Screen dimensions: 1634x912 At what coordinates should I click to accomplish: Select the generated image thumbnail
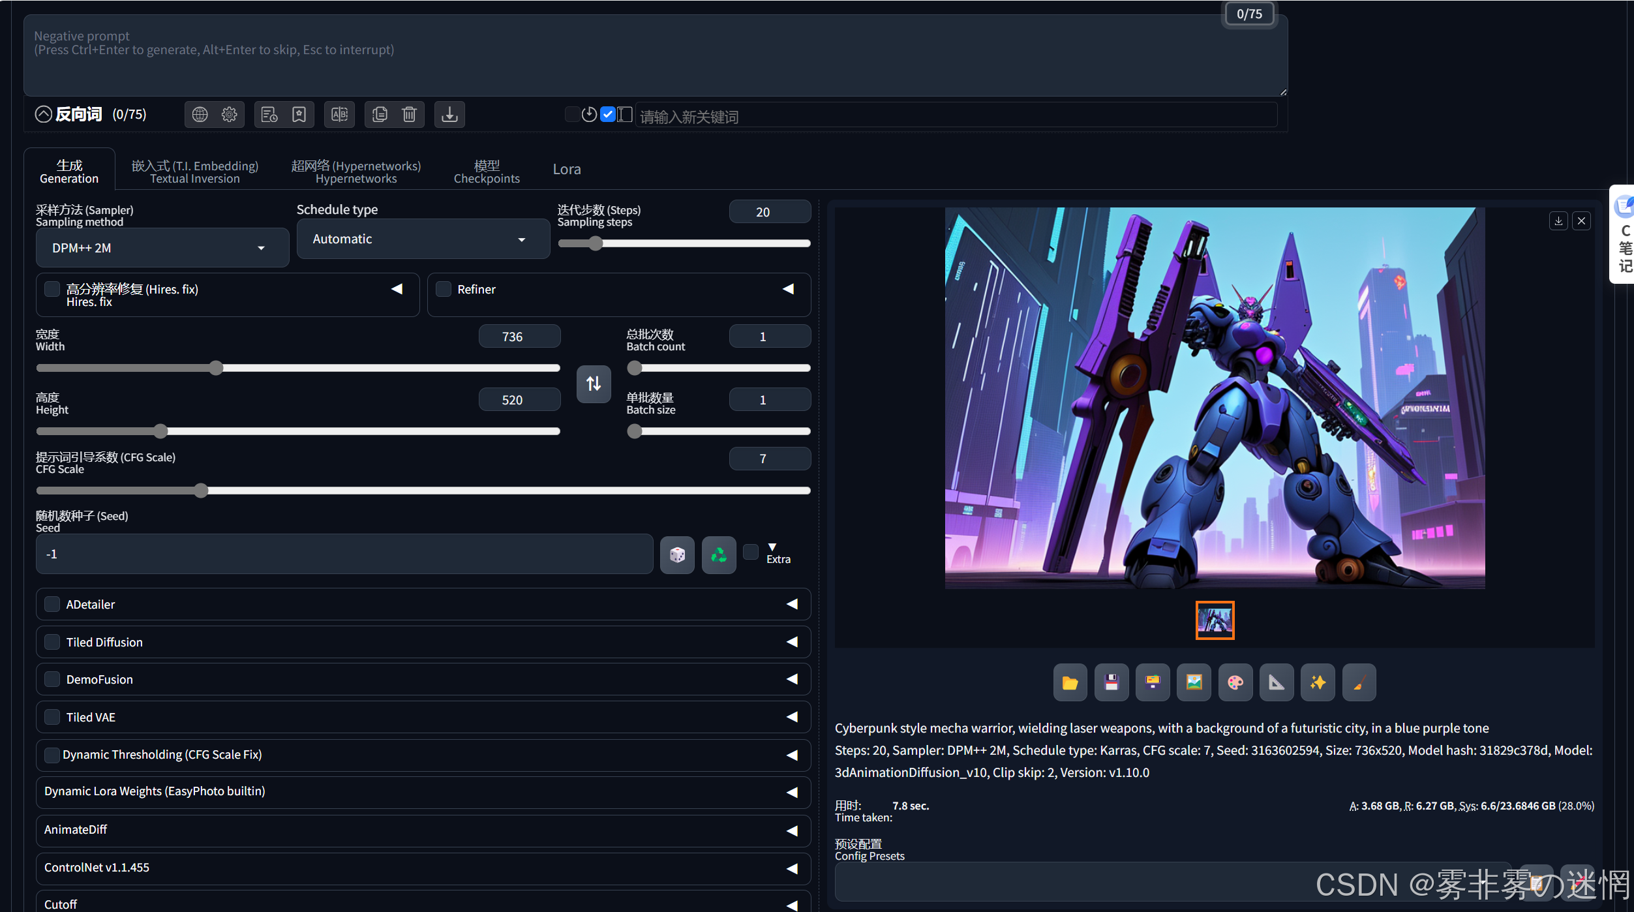(1215, 620)
